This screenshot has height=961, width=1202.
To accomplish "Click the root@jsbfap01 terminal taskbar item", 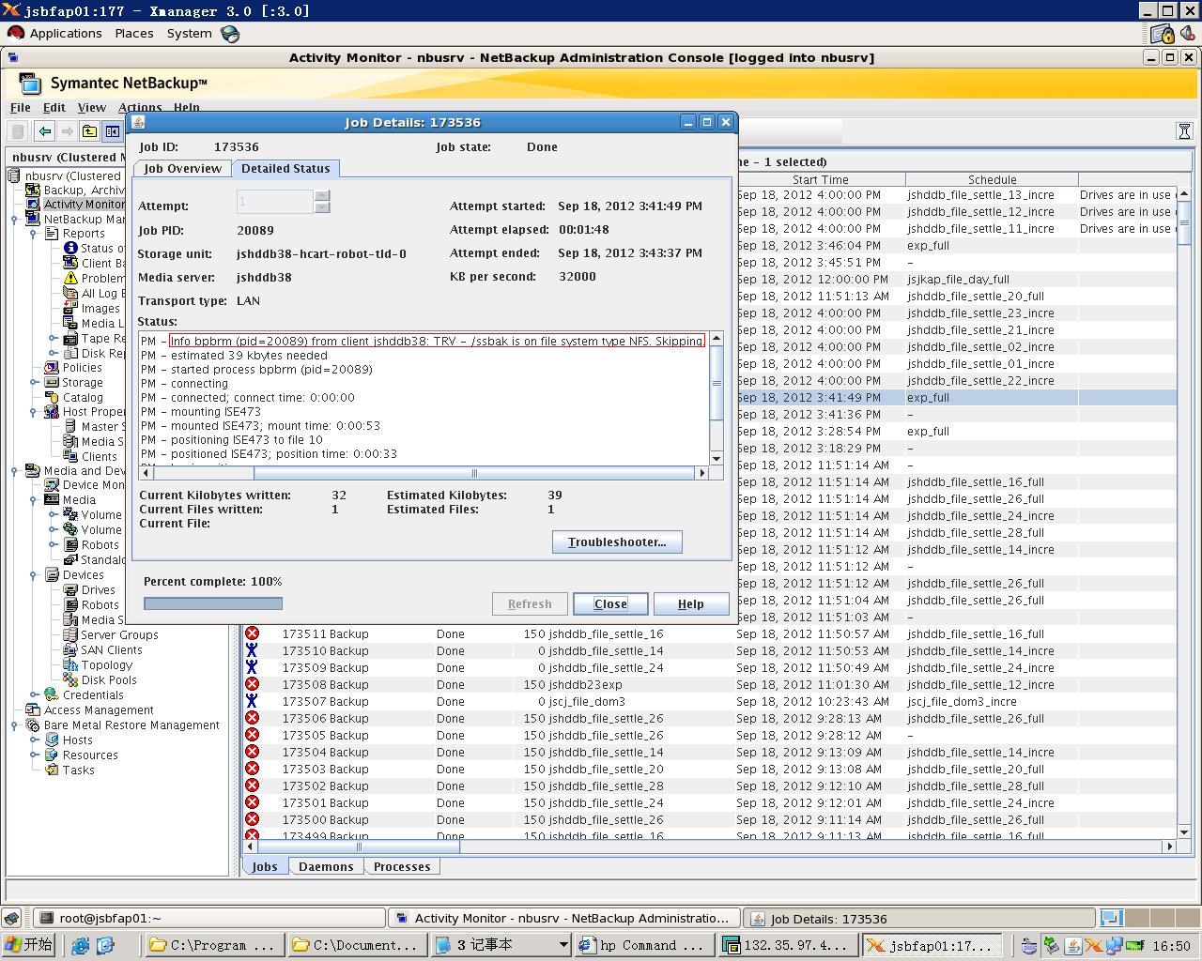I will [209, 918].
